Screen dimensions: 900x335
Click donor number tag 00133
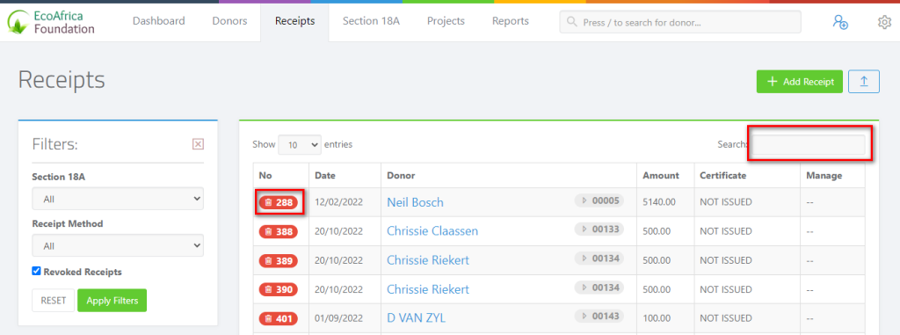click(599, 229)
